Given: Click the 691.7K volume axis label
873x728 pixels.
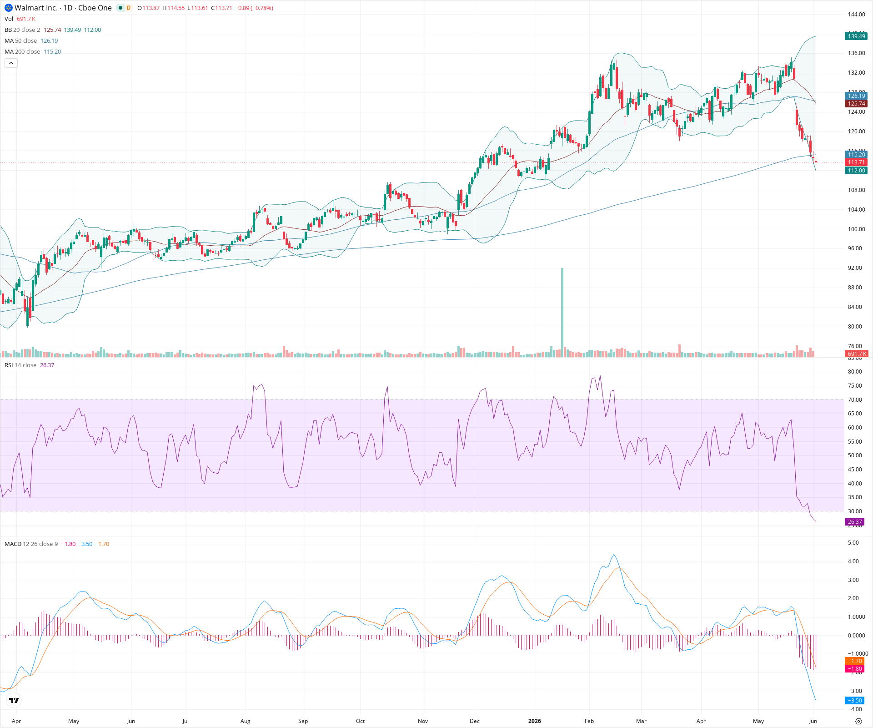Looking at the screenshot, I should (857, 354).
